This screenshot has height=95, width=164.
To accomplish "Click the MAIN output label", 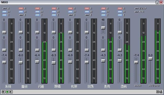I will pos(138,86).
